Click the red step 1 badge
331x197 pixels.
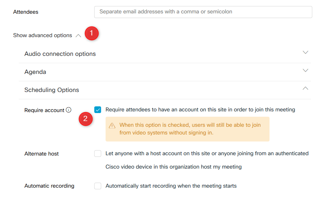point(92,33)
